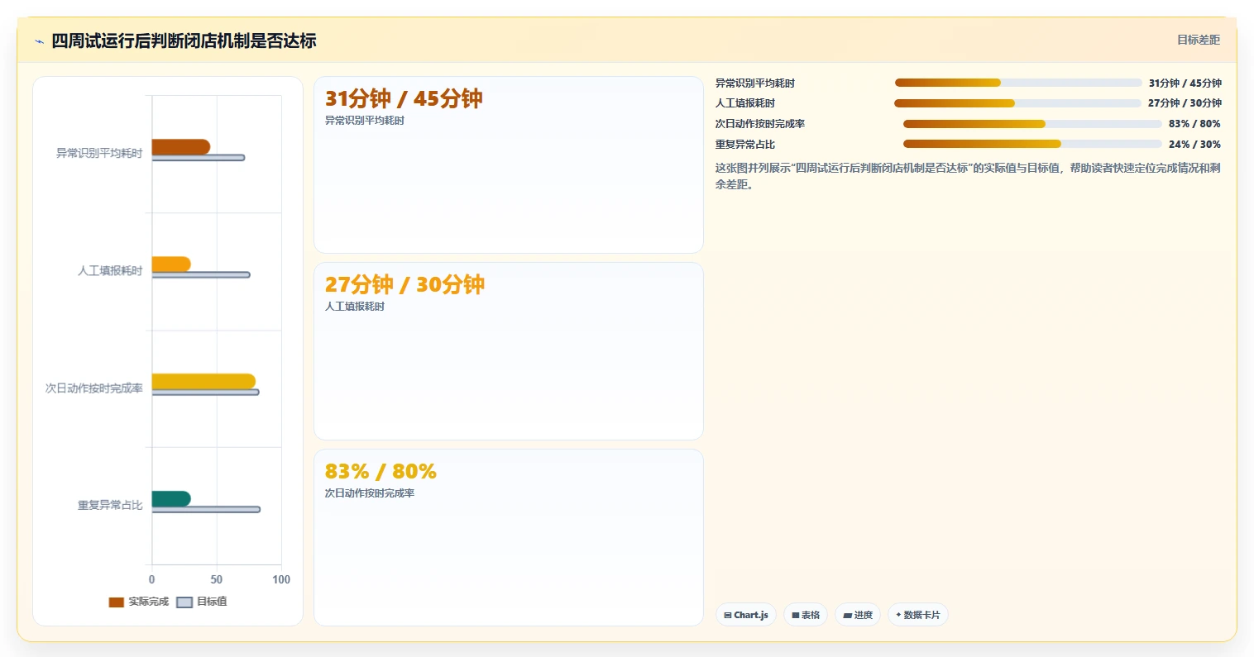Open the 31分钟 / 45分钟 data card
Screen dimensions: 1254x657
[509, 165]
